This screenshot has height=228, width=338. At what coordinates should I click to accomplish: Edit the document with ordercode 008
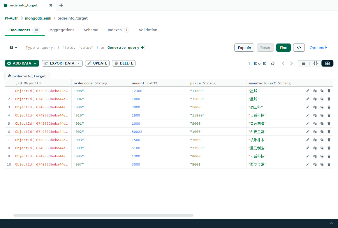308,91
